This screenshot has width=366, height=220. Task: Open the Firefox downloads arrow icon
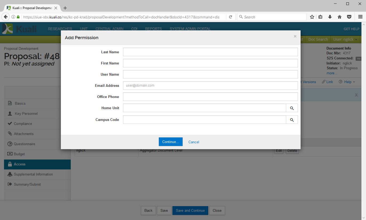pyautogui.click(x=330, y=17)
